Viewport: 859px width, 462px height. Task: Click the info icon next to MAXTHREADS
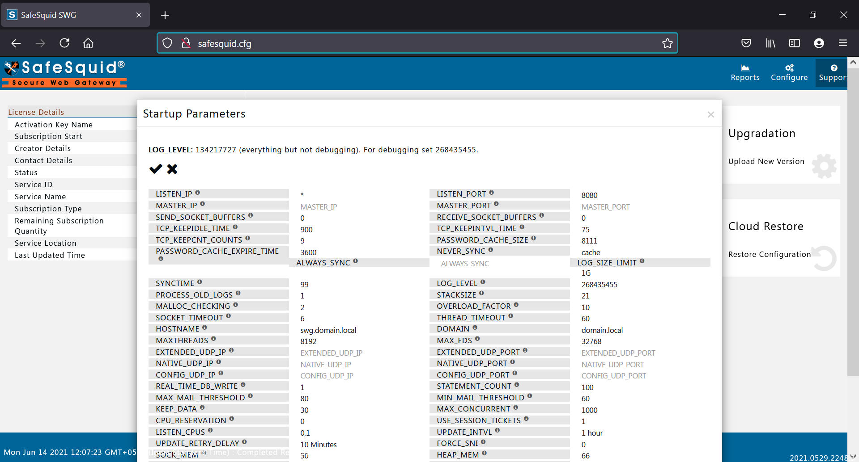213,339
